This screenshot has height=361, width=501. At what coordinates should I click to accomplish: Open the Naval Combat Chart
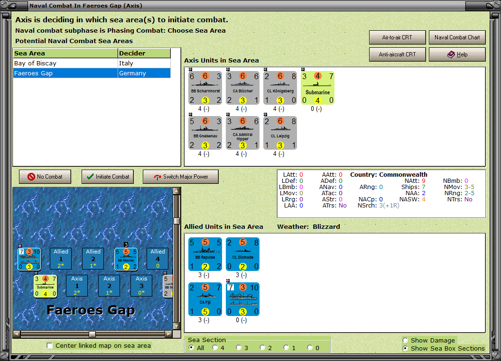point(457,37)
